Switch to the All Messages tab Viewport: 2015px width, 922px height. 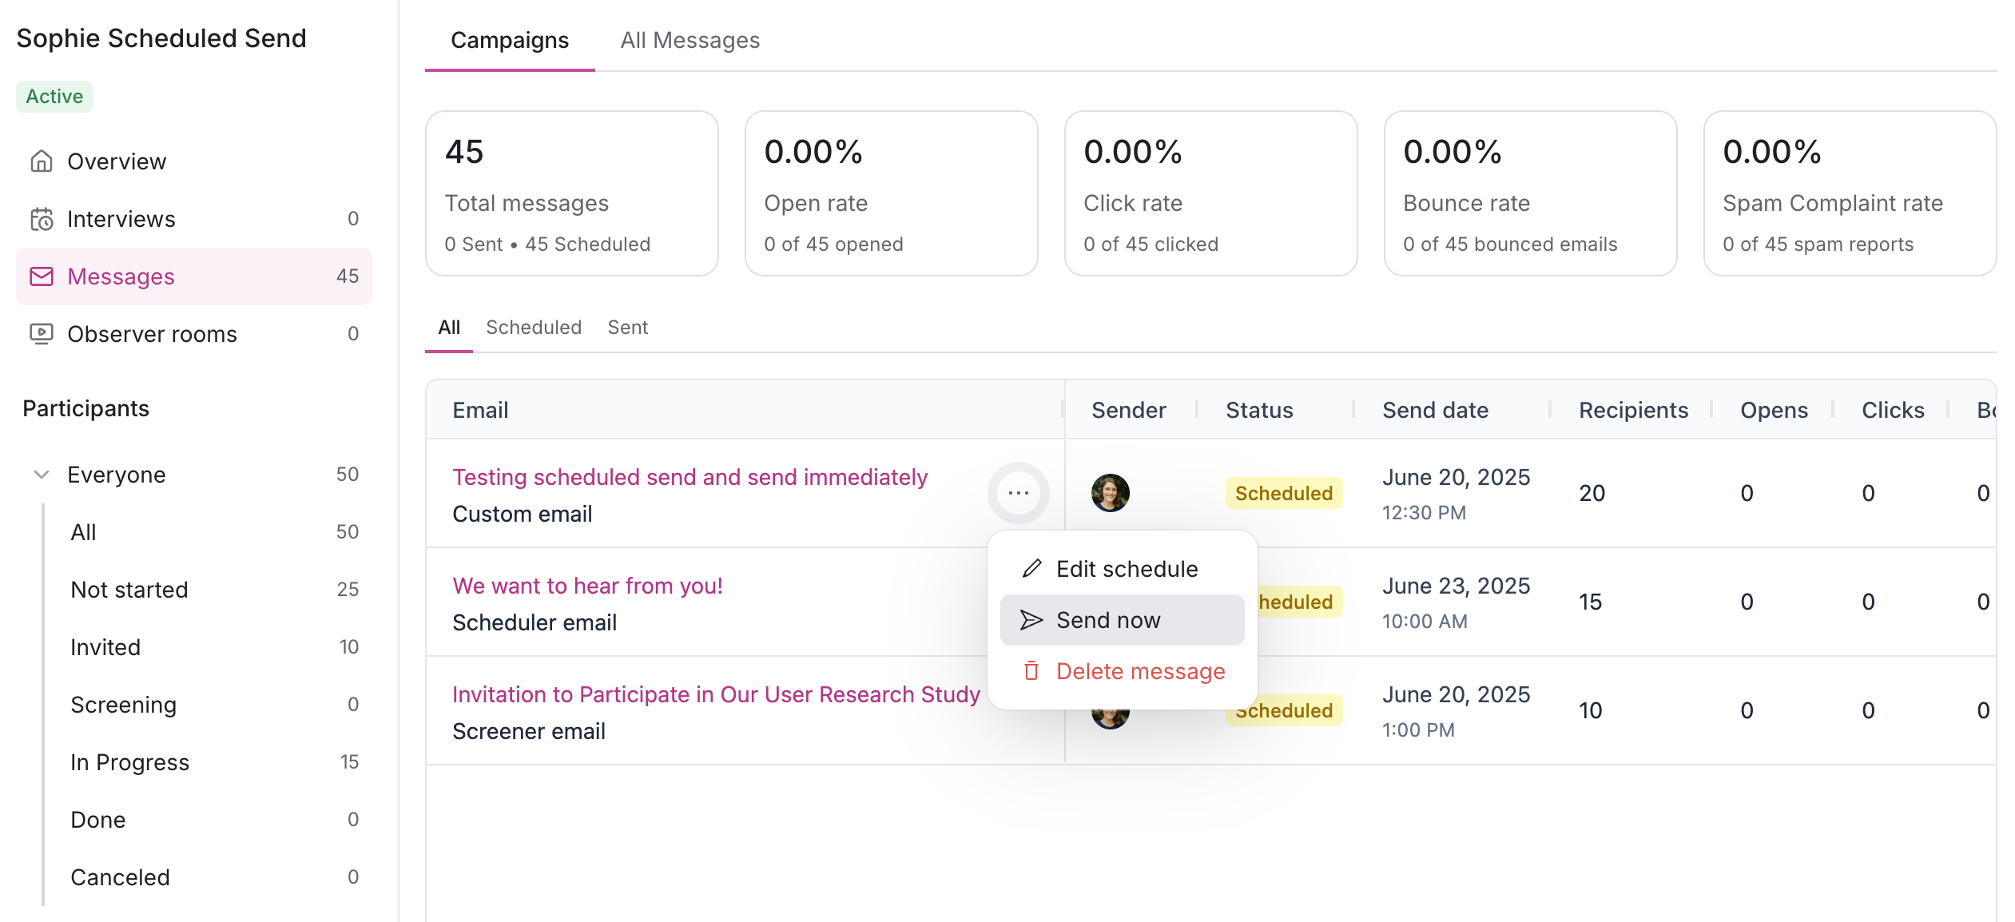tap(690, 40)
